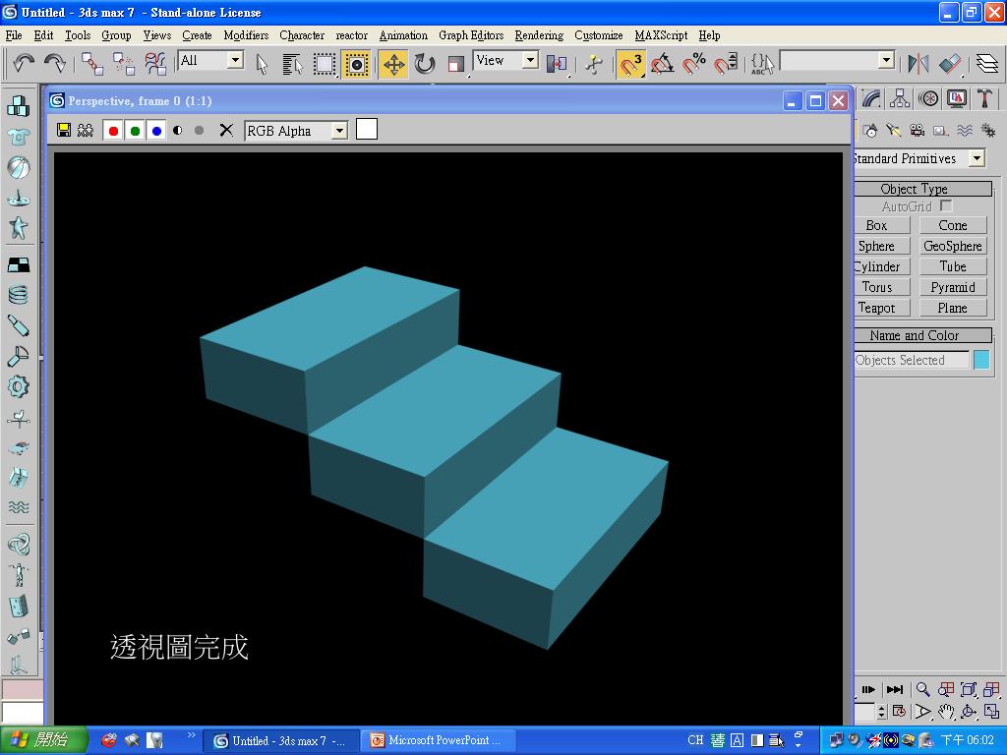Create a Pyramid primitive
Image resolution: width=1007 pixels, height=755 pixels.
[x=952, y=287]
